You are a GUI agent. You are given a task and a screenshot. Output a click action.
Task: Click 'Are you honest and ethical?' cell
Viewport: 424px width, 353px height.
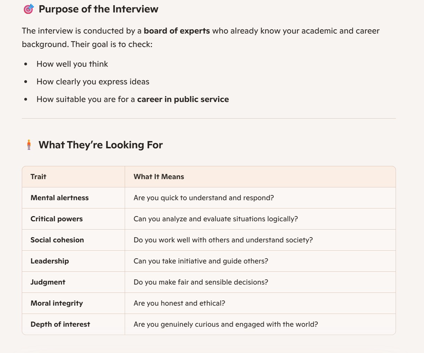179,303
